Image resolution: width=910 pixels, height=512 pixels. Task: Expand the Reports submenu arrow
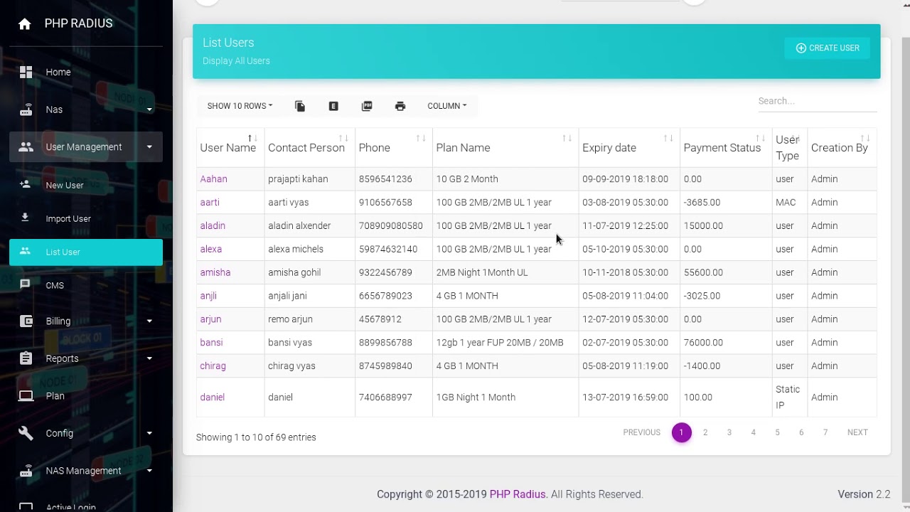149,358
